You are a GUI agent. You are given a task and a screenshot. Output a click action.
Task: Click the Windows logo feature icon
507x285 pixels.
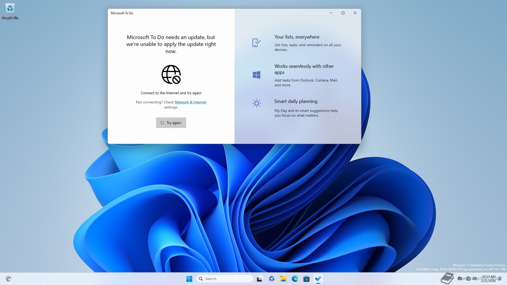point(256,75)
